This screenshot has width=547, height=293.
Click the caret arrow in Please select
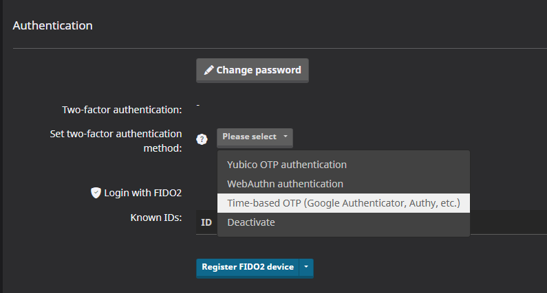pos(285,137)
